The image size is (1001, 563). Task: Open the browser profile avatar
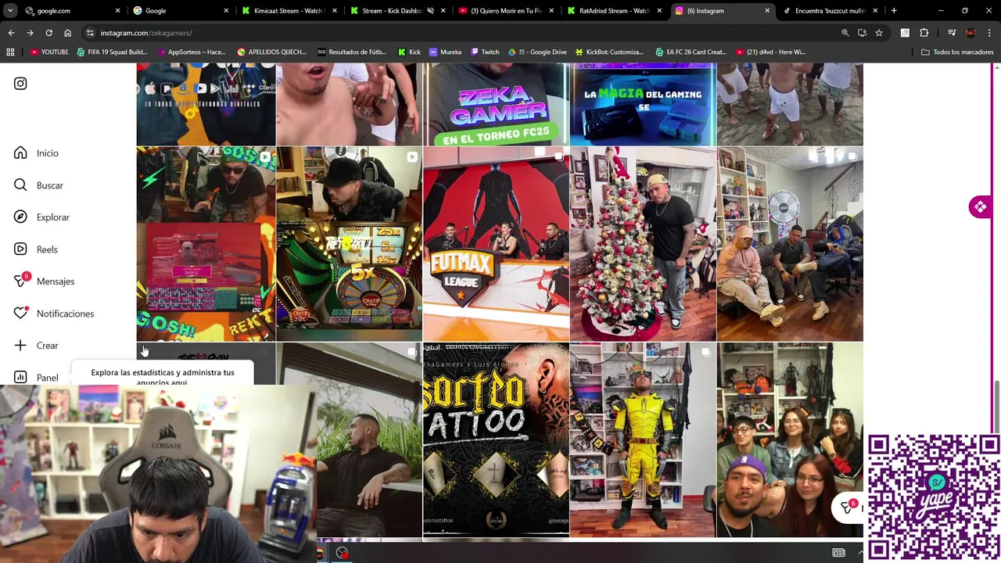[971, 33]
